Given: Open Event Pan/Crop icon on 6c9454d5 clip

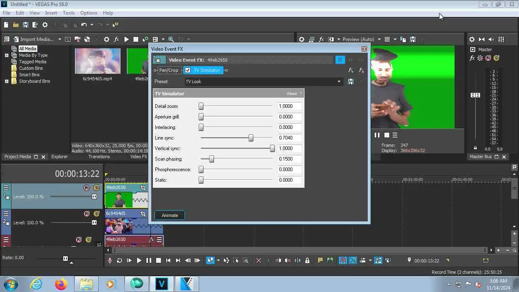Looking at the screenshot, I should [143, 213].
